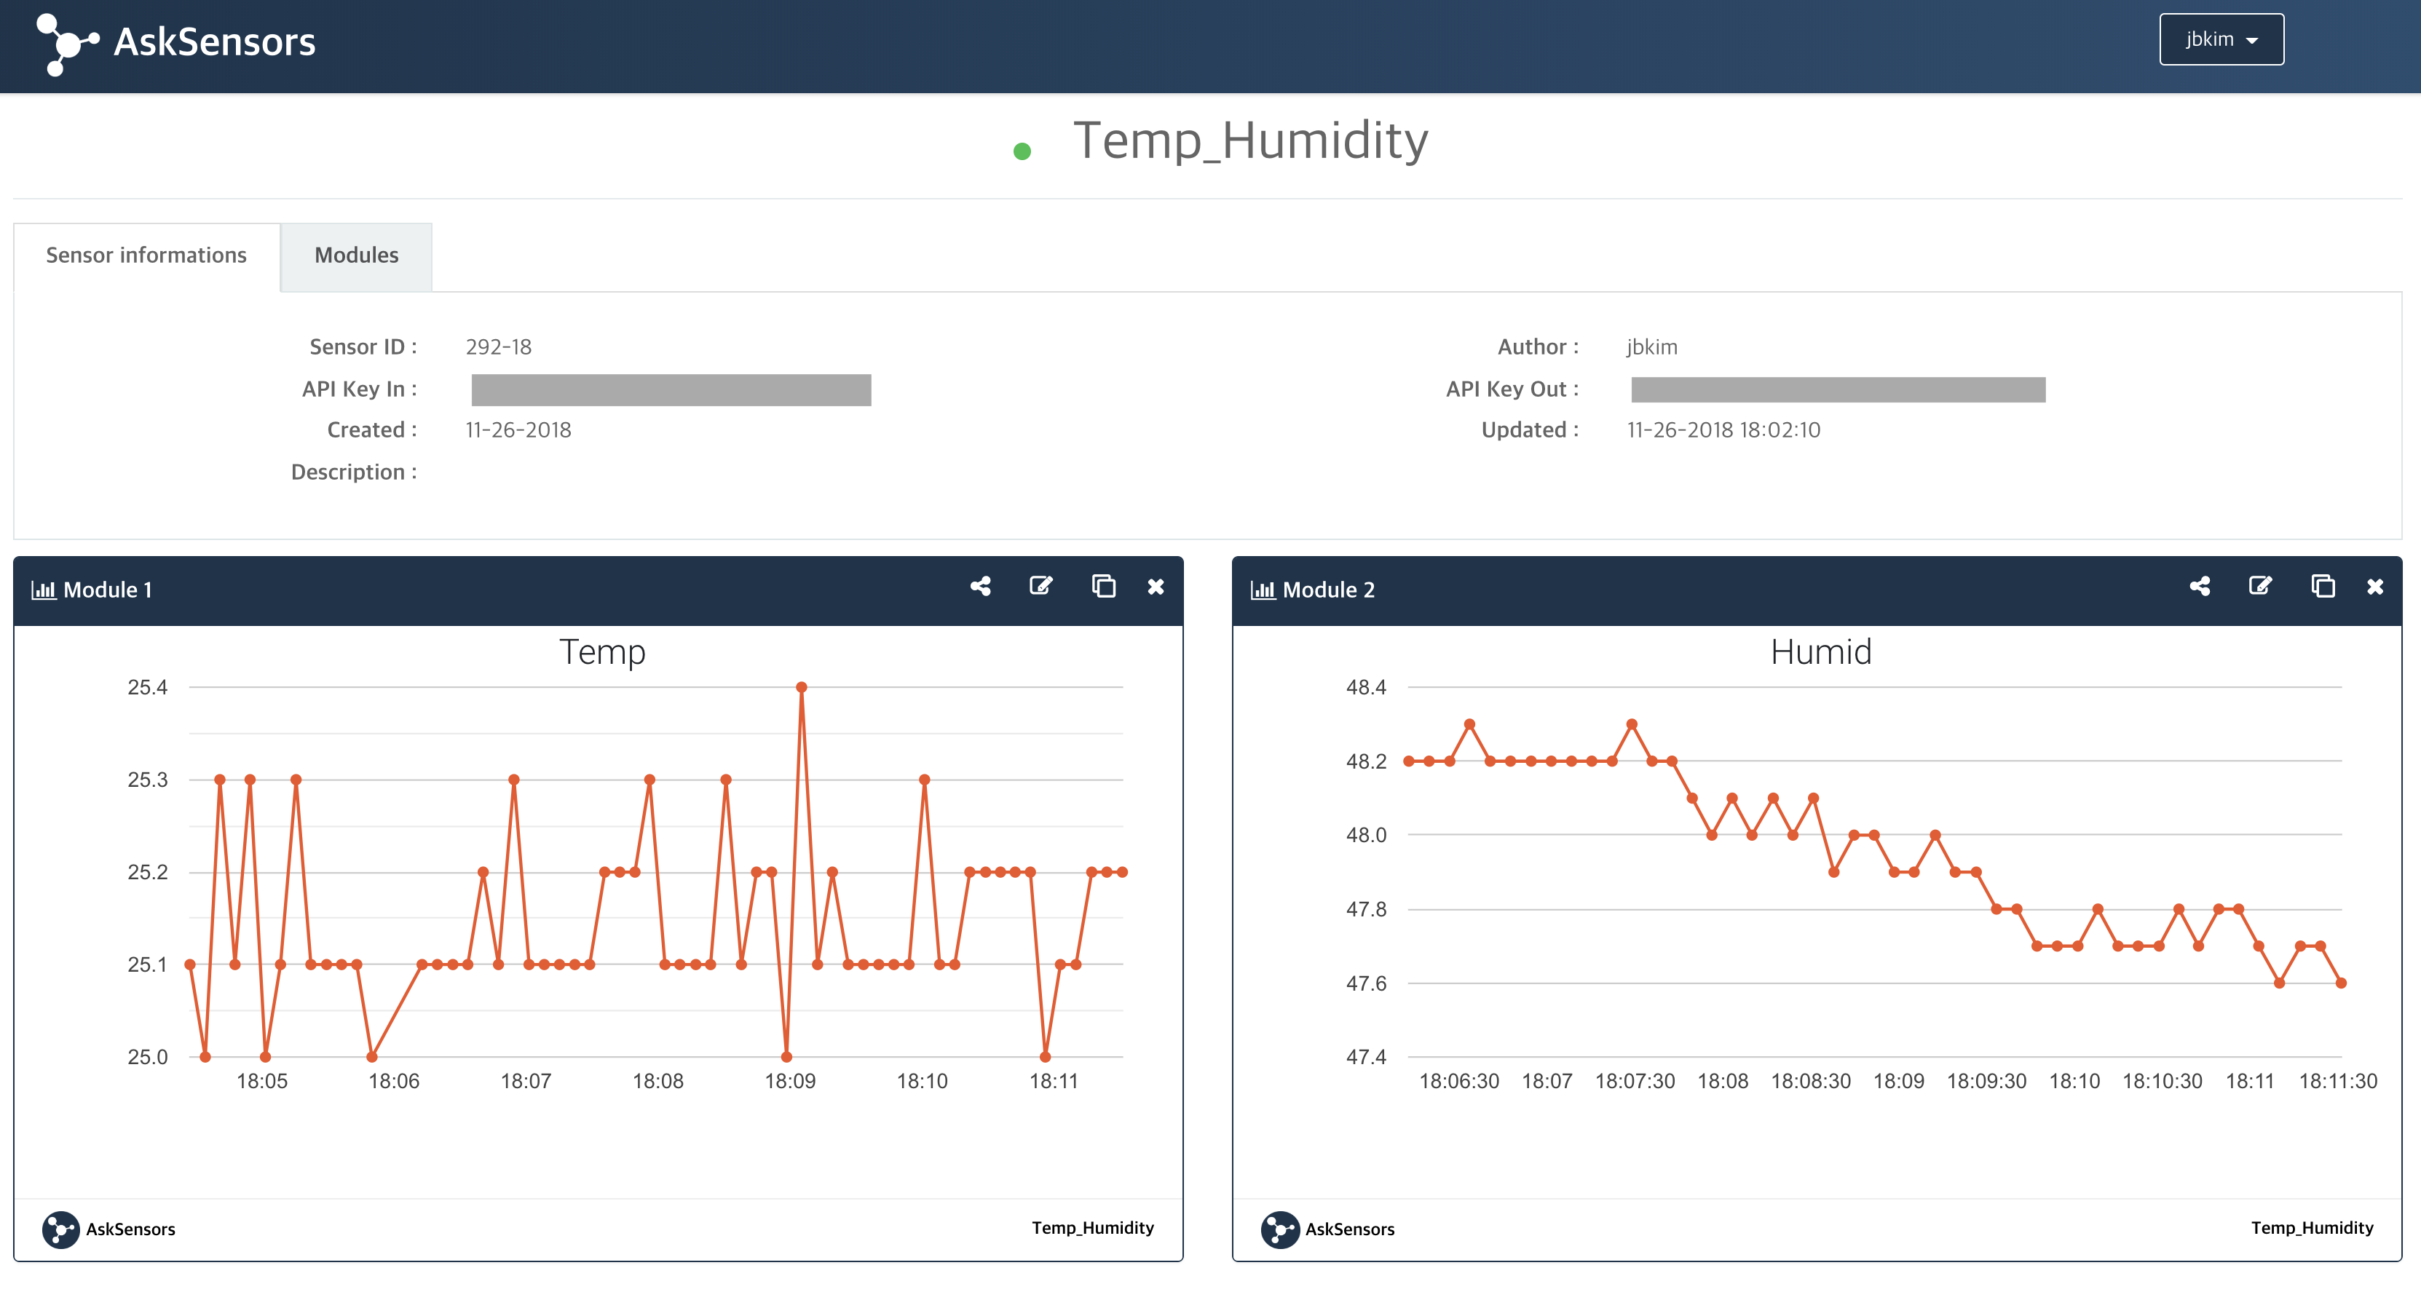Click the Module 1 chart icon

[x=43, y=590]
